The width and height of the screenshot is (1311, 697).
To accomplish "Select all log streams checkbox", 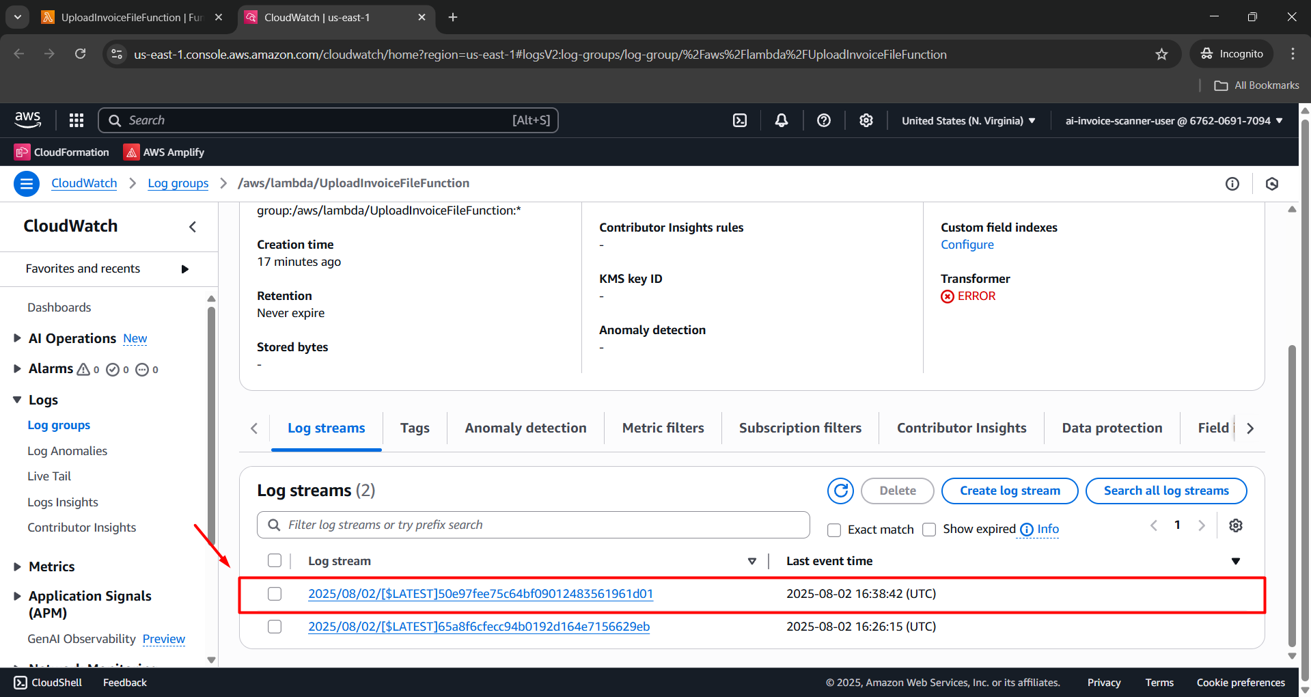I will tap(274, 560).
